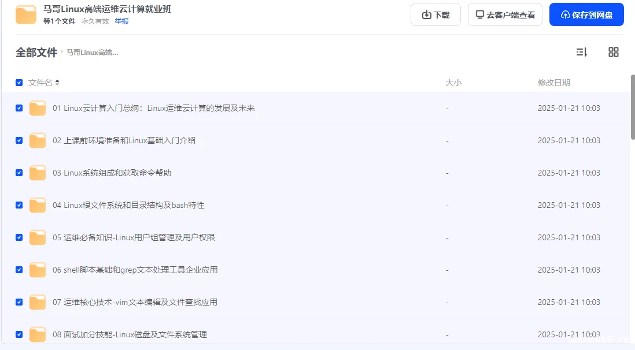This screenshot has width=635, height=350.
Task: Click the shared folder icon at top
Action: tap(26, 14)
